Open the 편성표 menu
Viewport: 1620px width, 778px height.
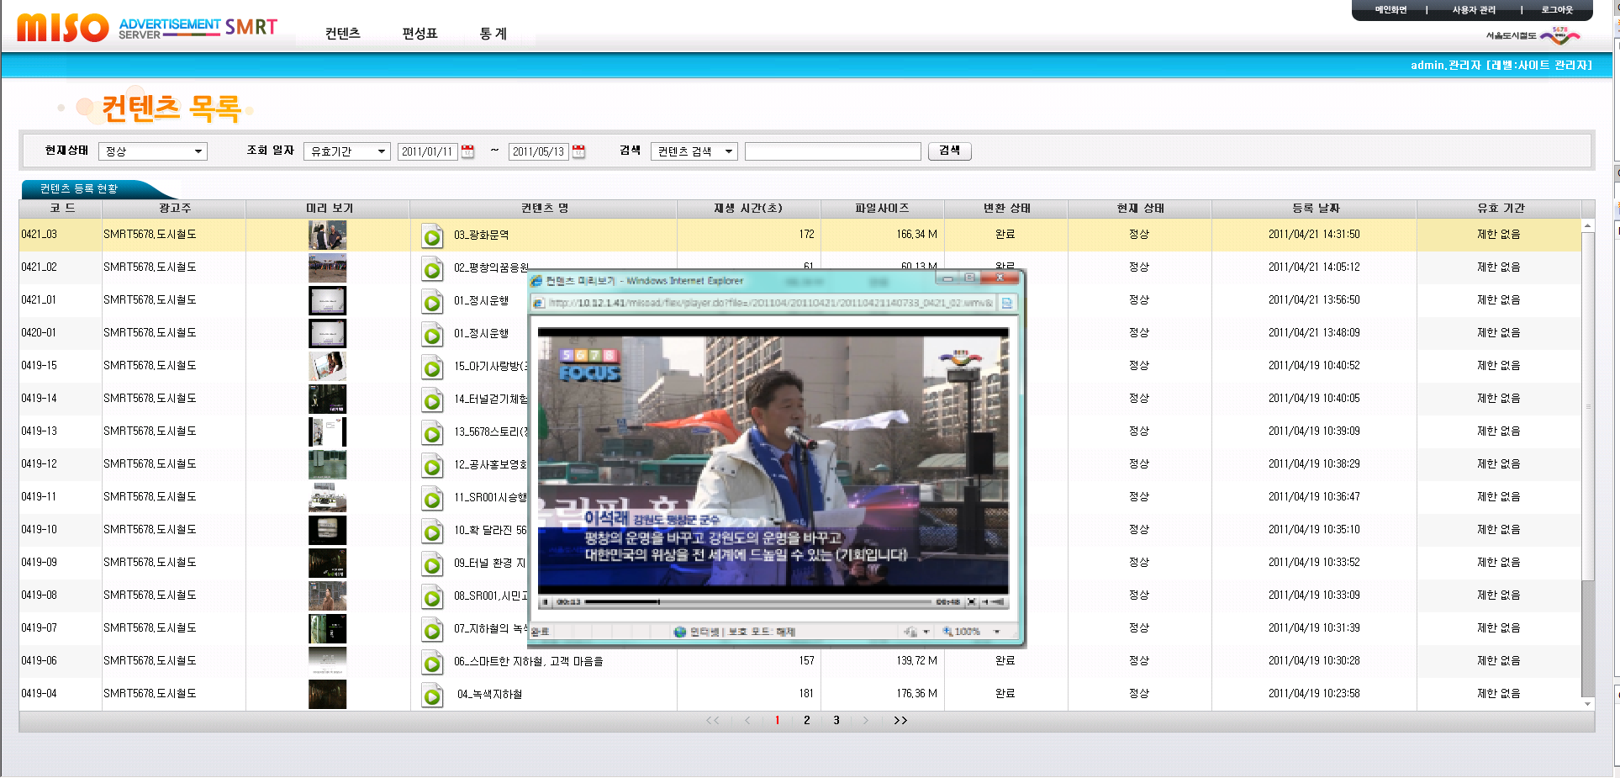pyautogui.click(x=420, y=34)
